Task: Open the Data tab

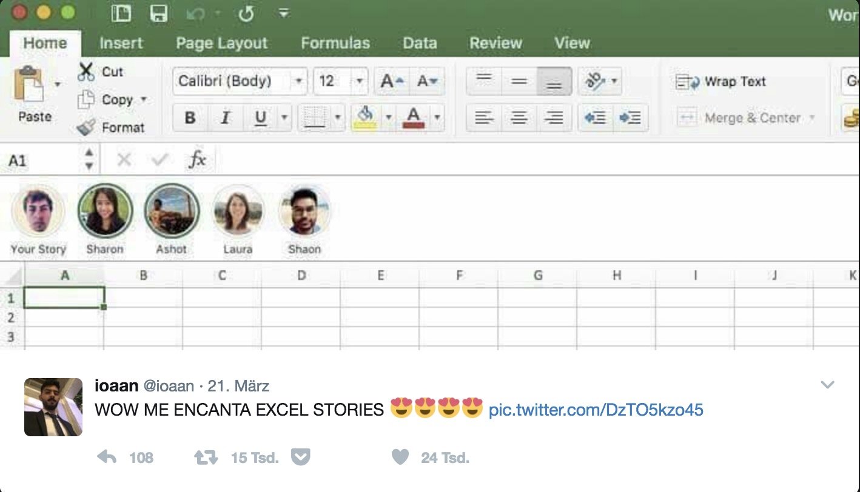Action: point(420,44)
